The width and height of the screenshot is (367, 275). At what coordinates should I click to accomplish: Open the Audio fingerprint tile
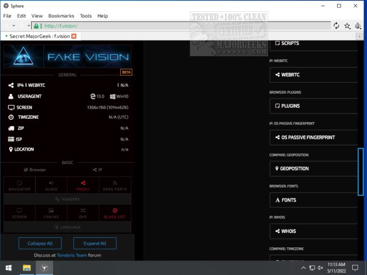pos(51,185)
